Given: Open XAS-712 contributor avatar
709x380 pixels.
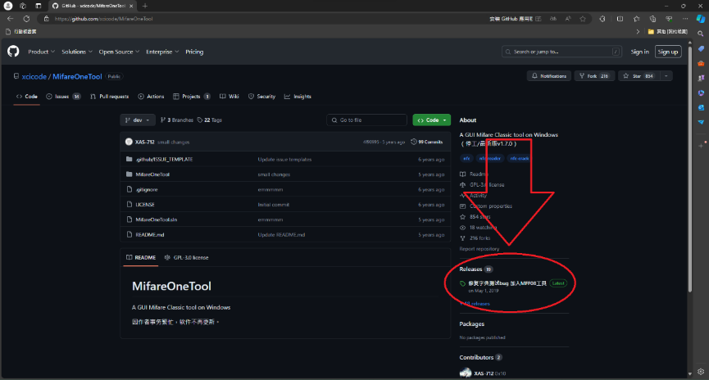Looking at the screenshot, I should (x=466, y=373).
